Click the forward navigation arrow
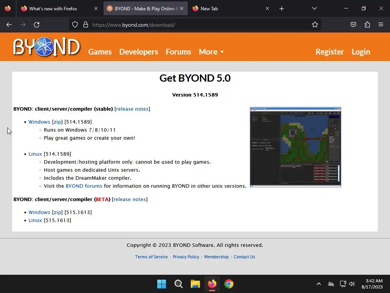This screenshot has height=293, width=390. 23,25
